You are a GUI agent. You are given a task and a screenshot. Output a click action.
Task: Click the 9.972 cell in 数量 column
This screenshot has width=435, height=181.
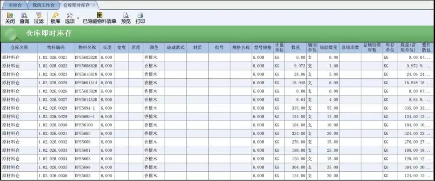pos(296,66)
